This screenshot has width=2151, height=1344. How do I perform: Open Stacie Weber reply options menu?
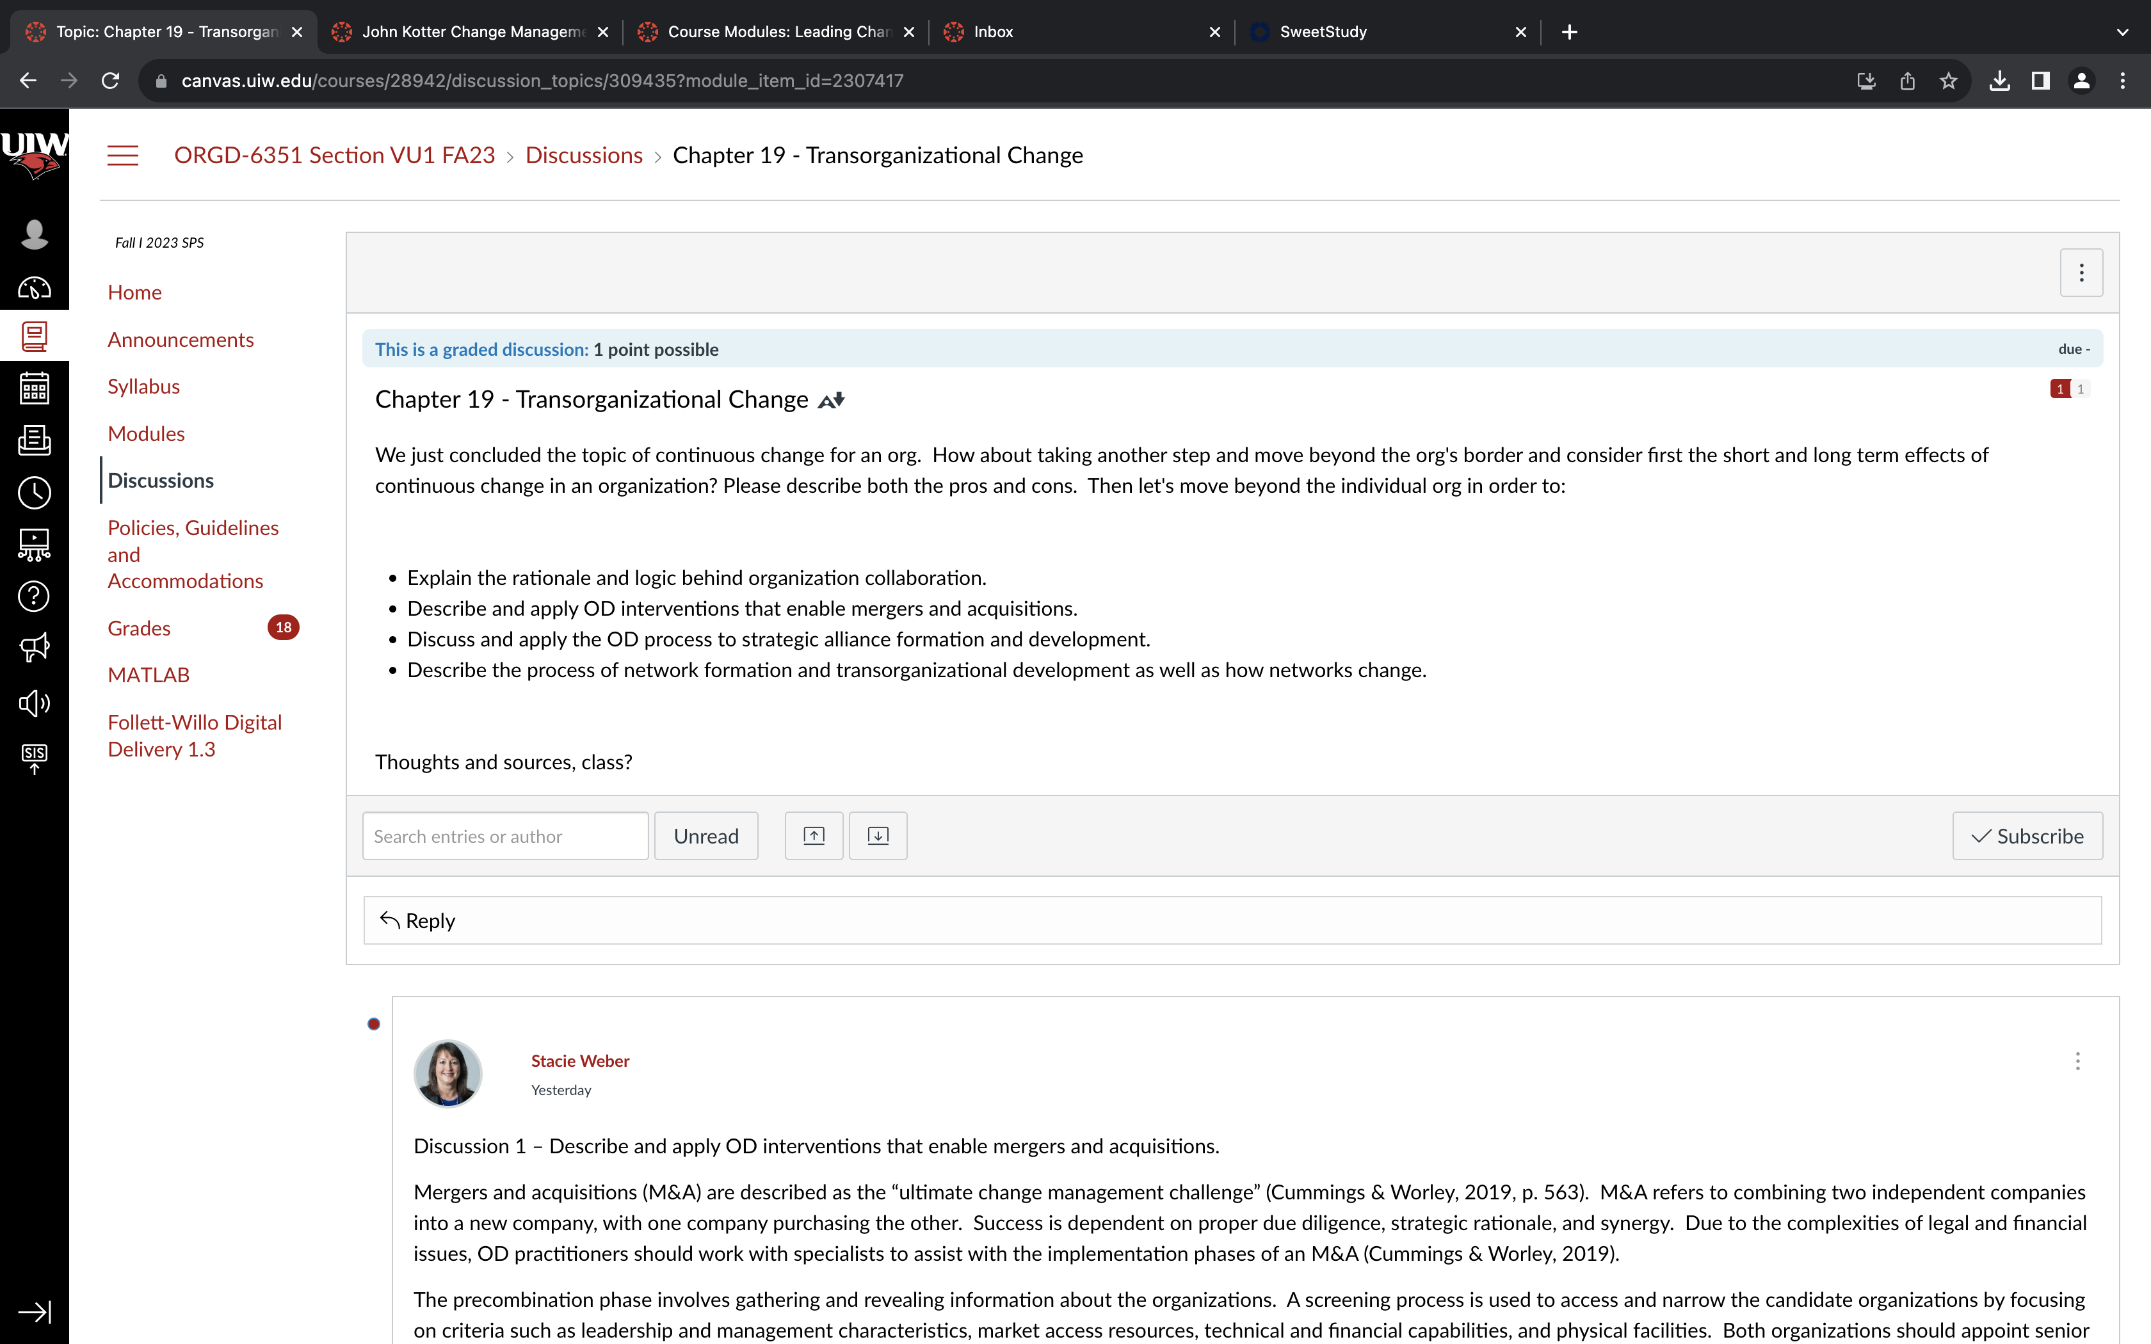point(2077,1060)
